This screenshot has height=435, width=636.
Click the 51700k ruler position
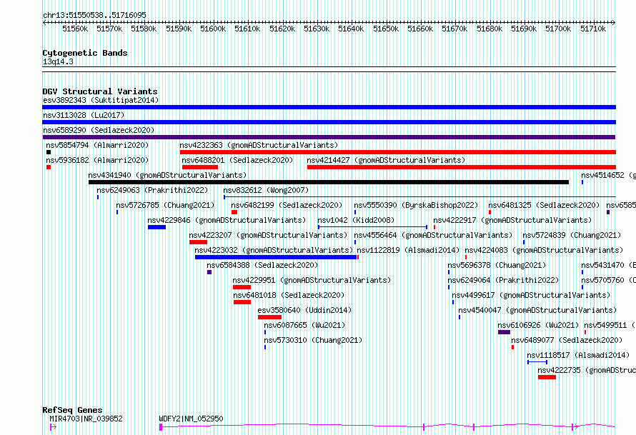pyautogui.click(x=558, y=29)
